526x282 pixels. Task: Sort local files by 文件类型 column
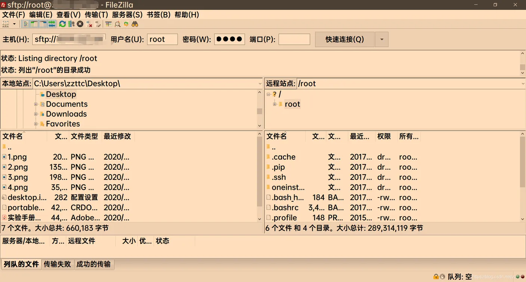[85, 136]
